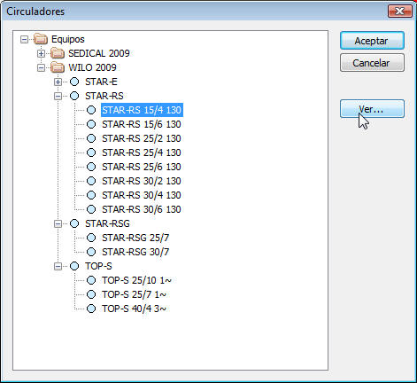This screenshot has width=417, height=383.
Task: Expand the STAR-E node
Action: 58,82
